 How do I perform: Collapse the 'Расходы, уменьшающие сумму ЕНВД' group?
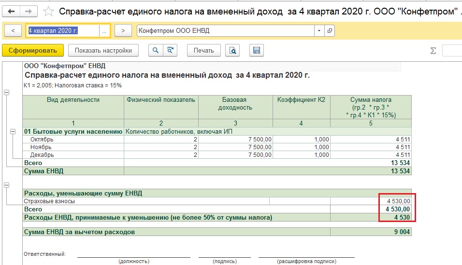pyautogui.click(x=6, y=185)
